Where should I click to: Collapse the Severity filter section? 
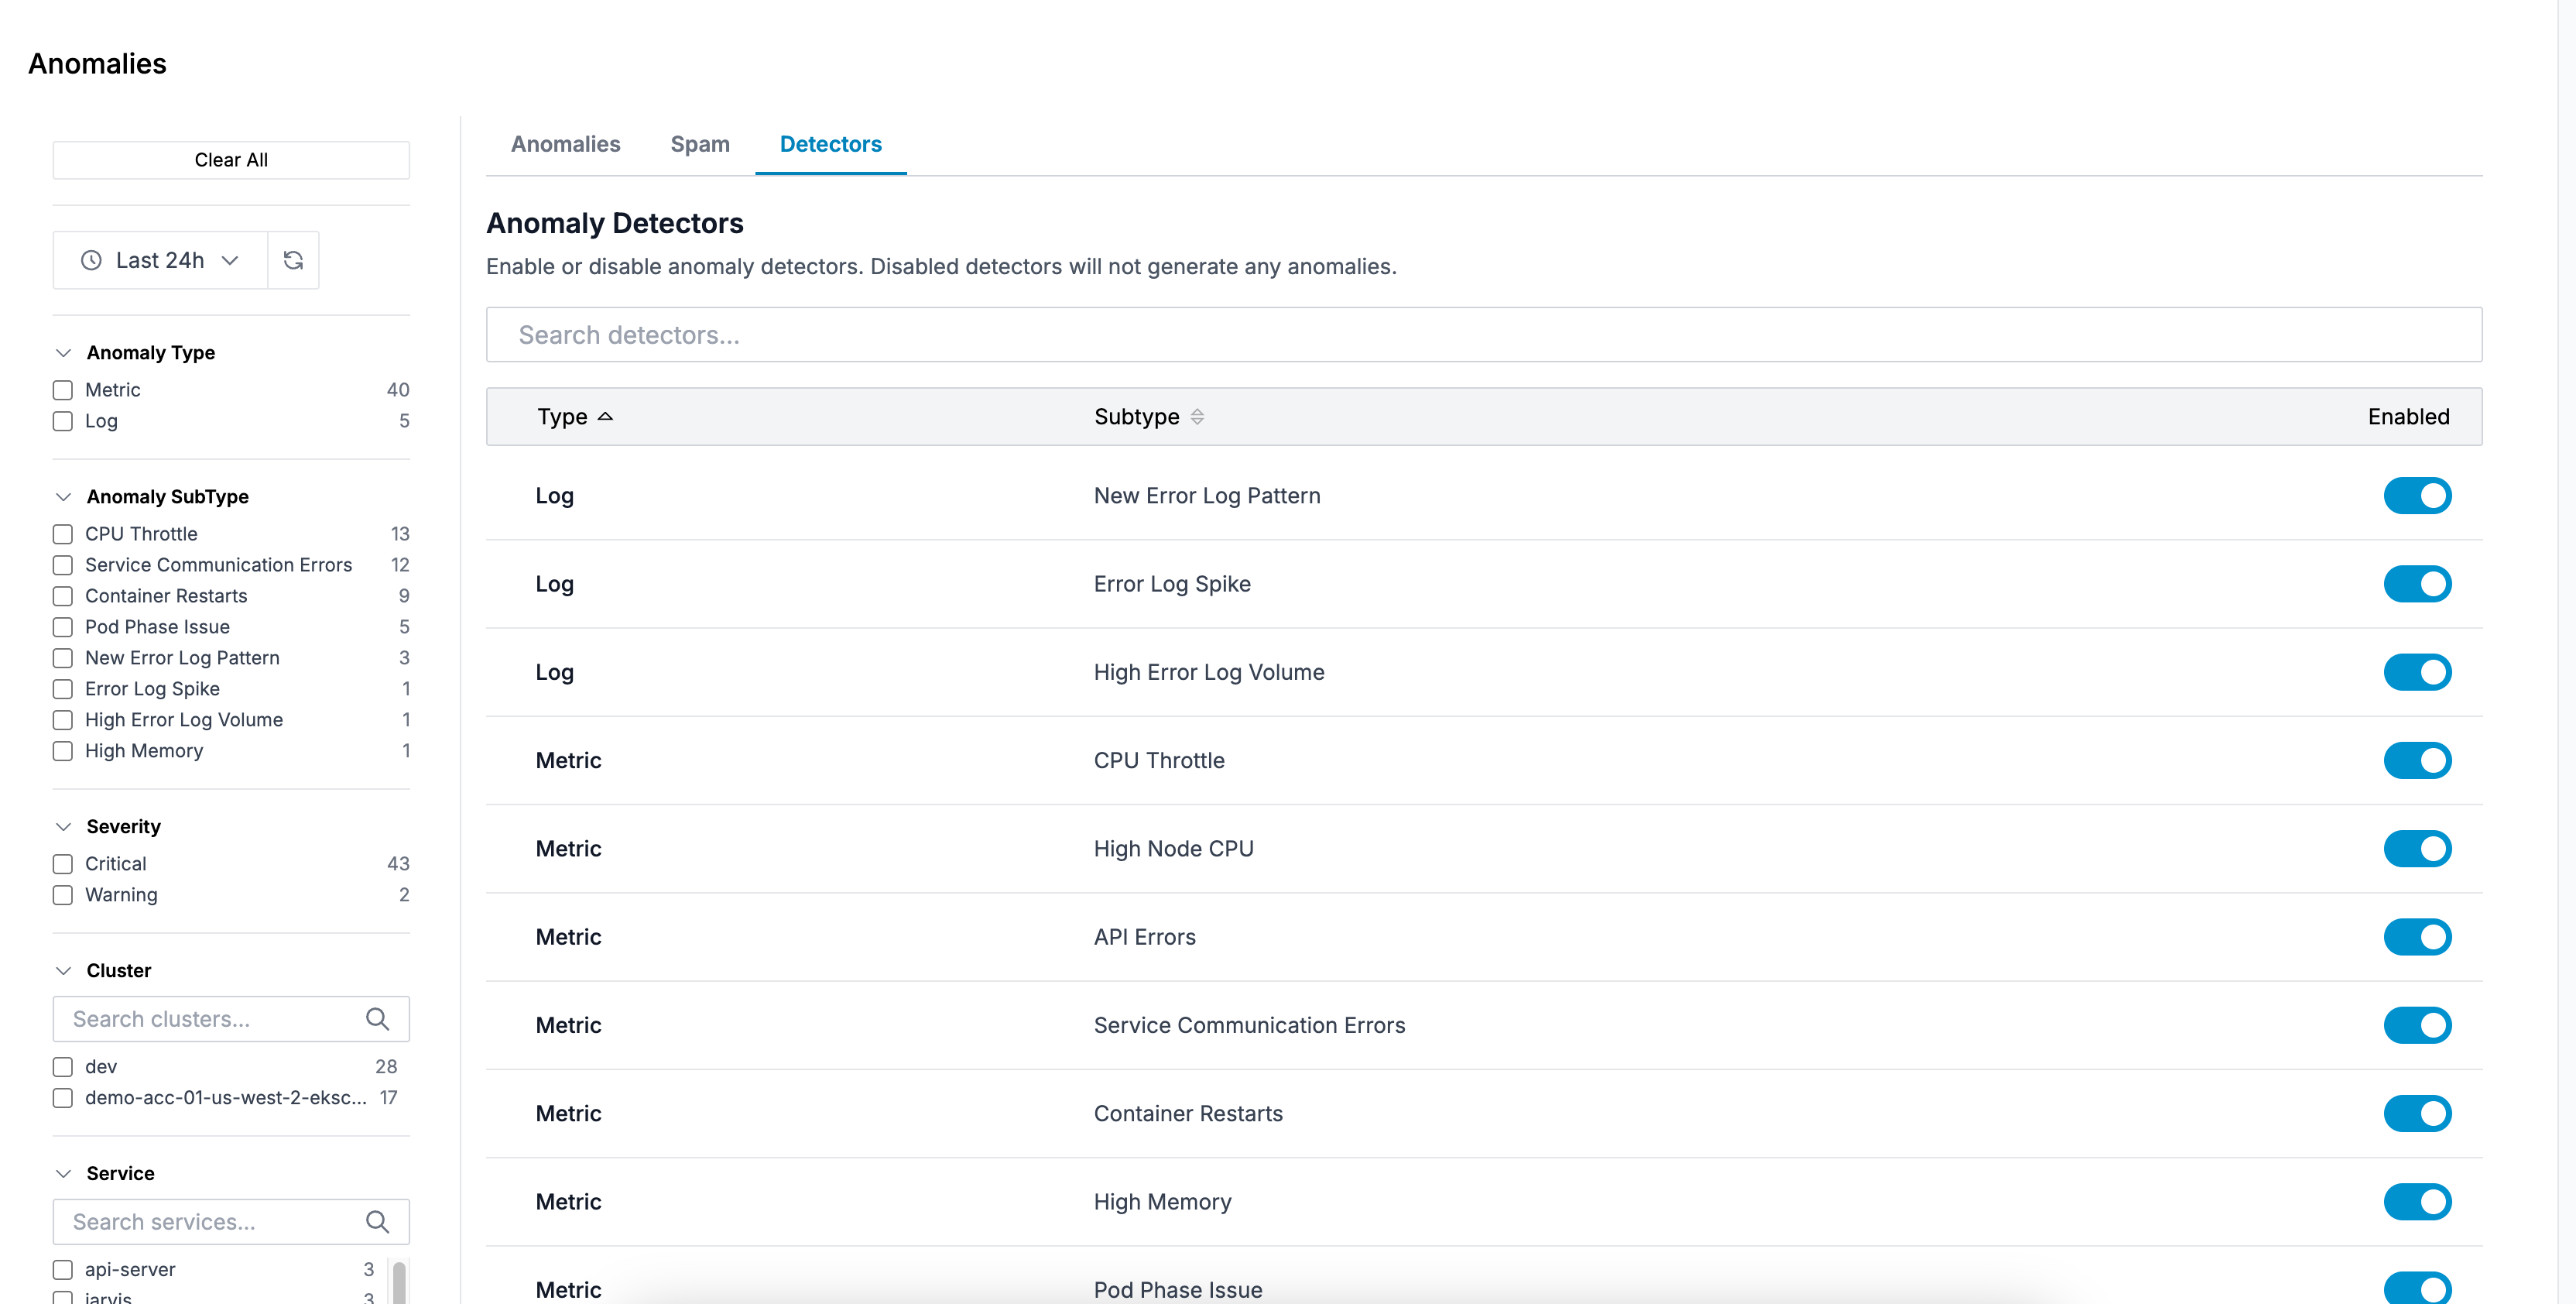pos(64,827)
